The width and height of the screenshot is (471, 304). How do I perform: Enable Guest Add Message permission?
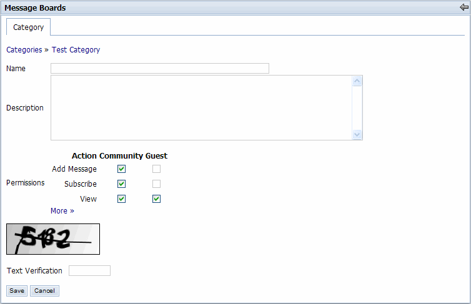click(x=157, y=169)
